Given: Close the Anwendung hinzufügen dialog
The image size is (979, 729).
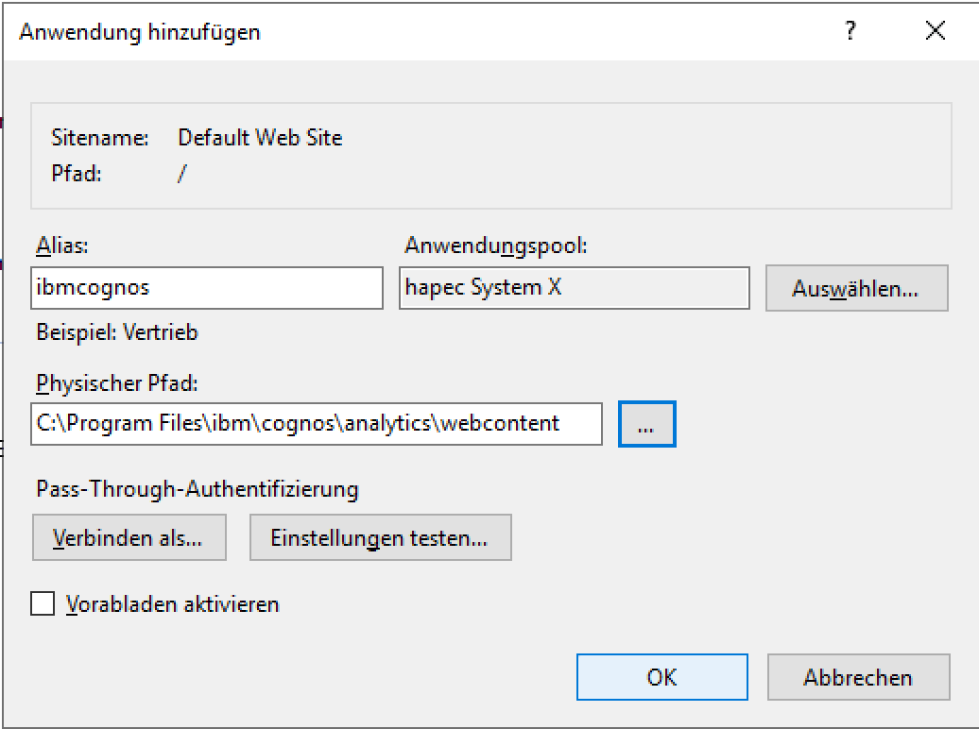Looking at the screenshot, I should click(x=936, y=31).
